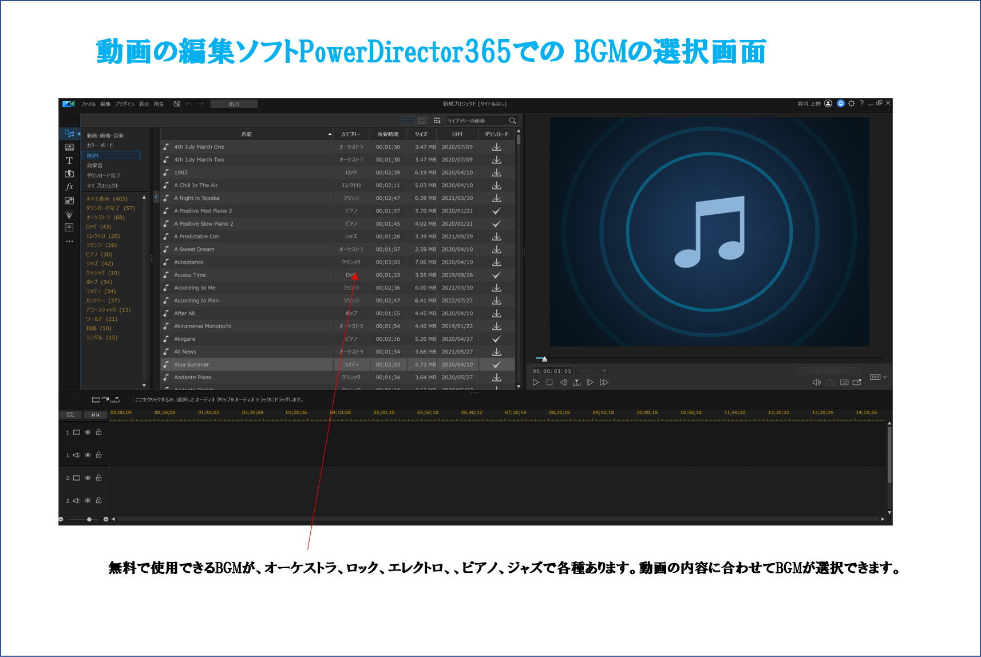Click timeline vertical scrollbar down arrow
The image size is (981, 657).
pyautogui.click(x=889, y=513)
